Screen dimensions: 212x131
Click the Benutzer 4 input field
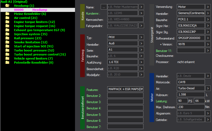[125, 108]
